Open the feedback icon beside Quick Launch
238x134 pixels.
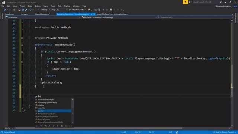coord(190,2)
